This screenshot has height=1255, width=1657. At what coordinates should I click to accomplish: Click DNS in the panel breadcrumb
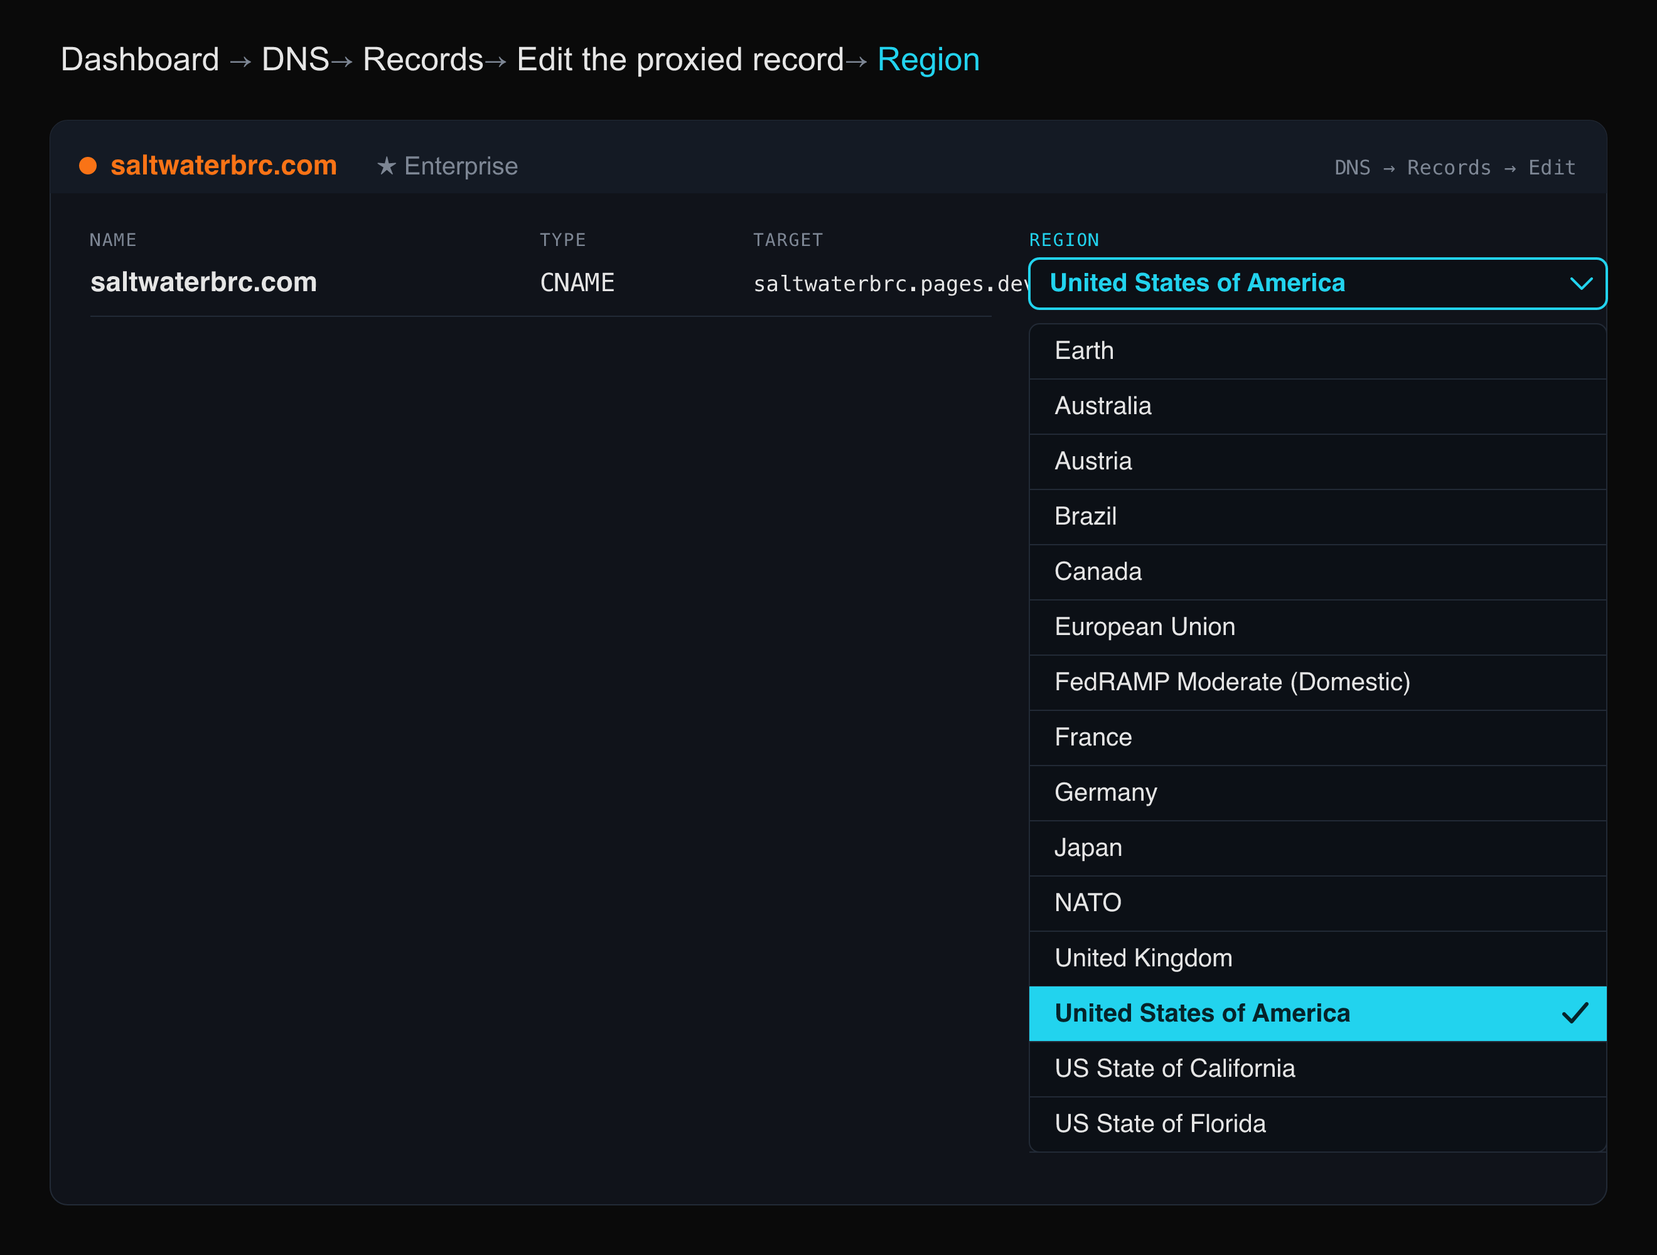point(1352,168)
